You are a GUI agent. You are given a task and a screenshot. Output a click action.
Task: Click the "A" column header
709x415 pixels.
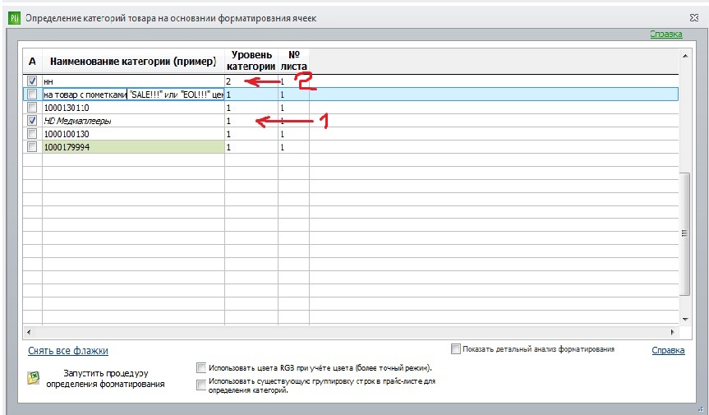click(x=32, y=61)
